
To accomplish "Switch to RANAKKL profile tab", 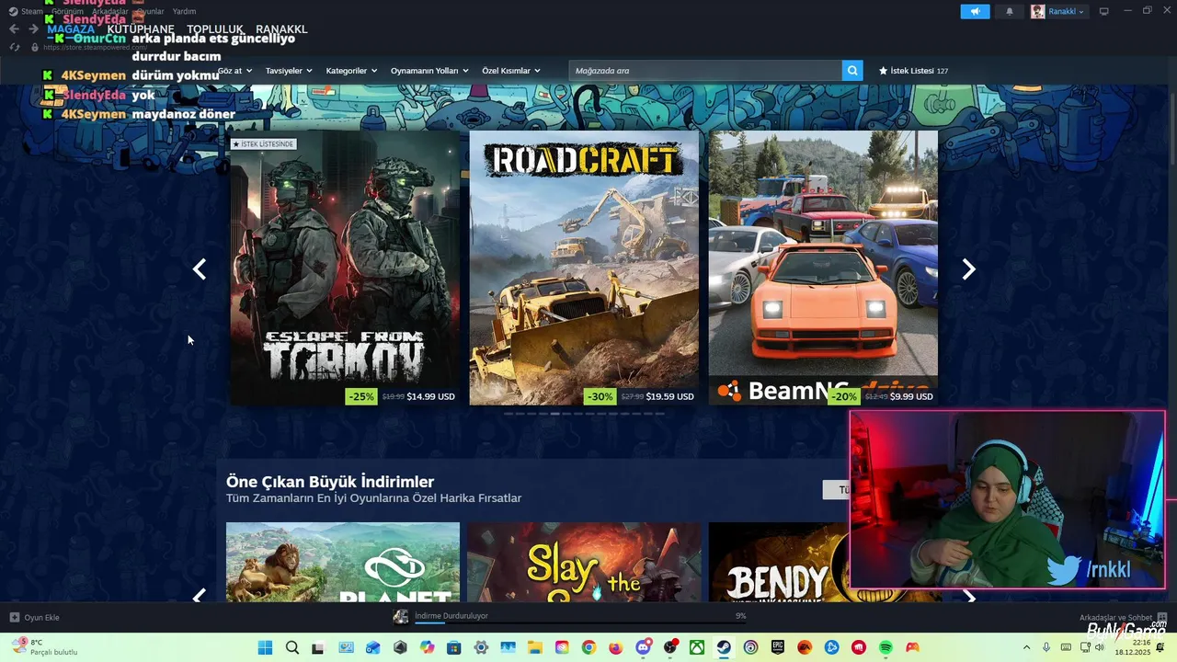I will coord(281,29).
